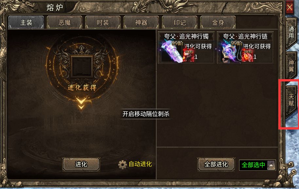Expand the 全部选中 dropdown arrow

click(x=271, y=165)
